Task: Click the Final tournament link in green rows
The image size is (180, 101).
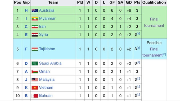Action: (154, 22)
